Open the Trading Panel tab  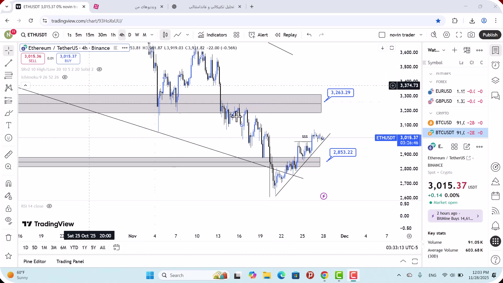[70, 262]
